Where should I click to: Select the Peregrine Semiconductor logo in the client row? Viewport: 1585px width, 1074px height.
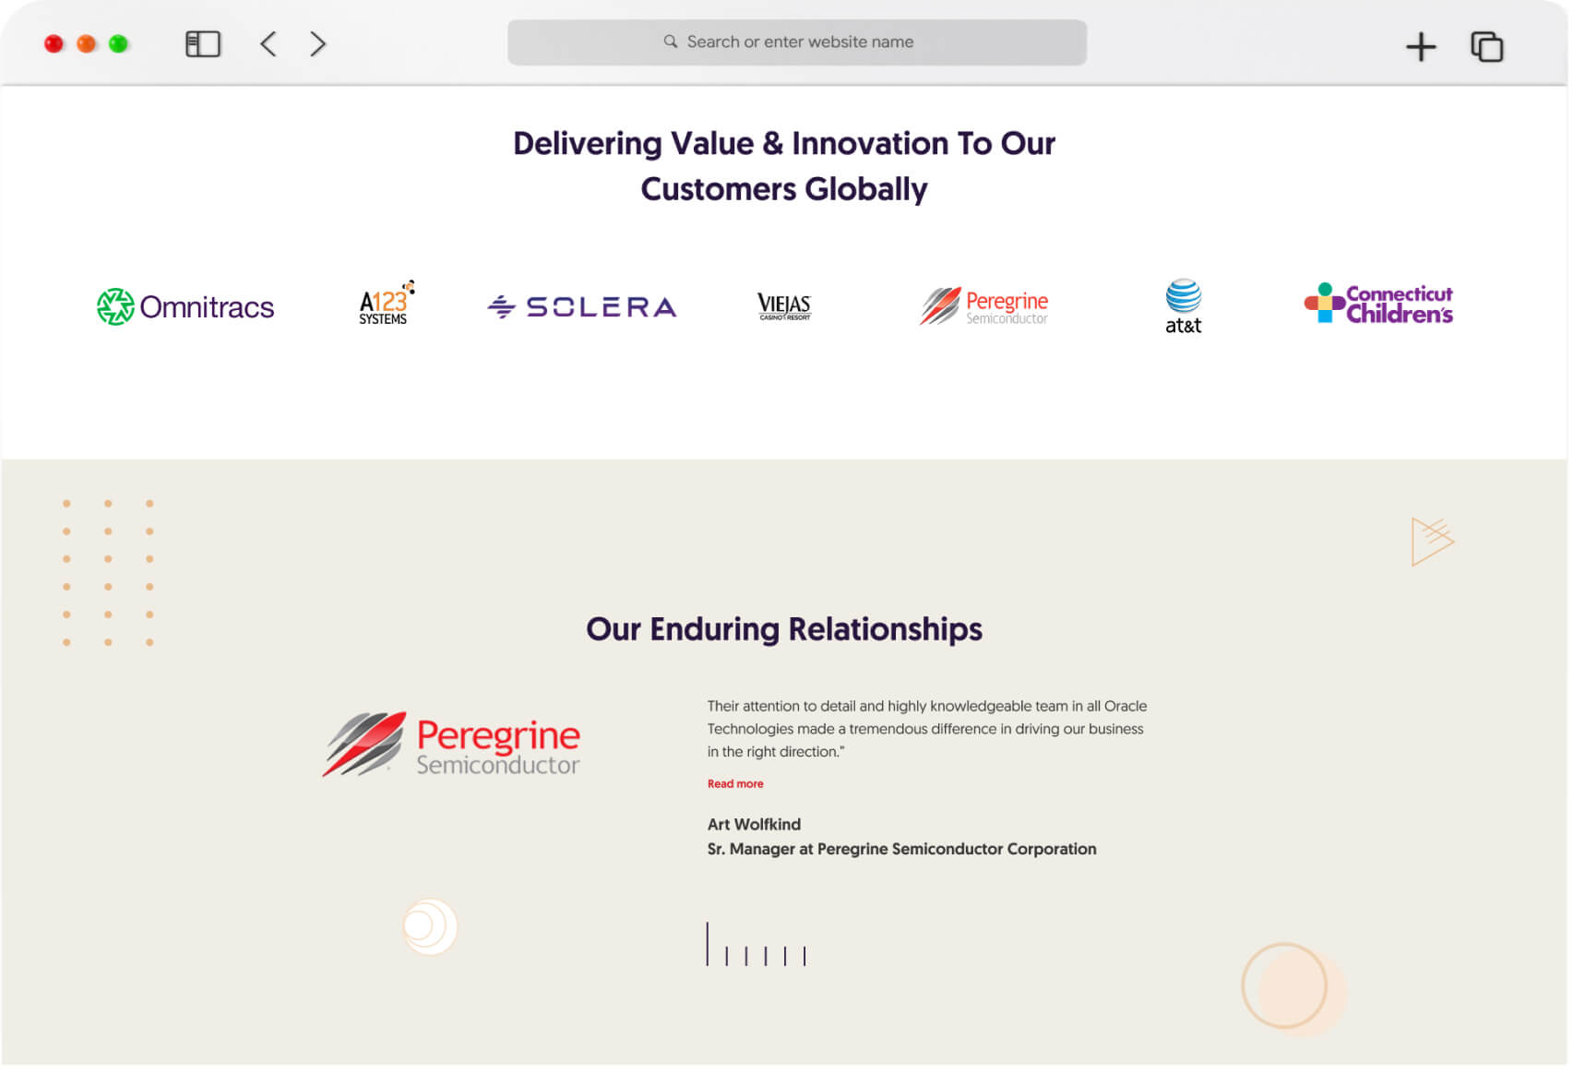983,306
